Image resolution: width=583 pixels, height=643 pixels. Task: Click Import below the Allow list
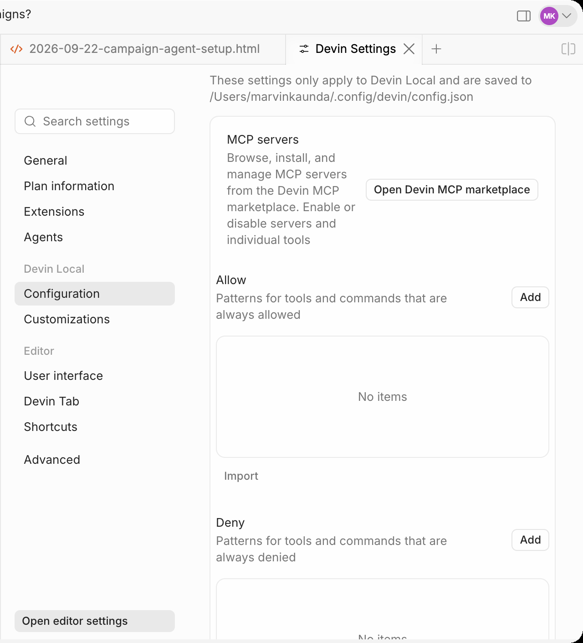[241, 476]
